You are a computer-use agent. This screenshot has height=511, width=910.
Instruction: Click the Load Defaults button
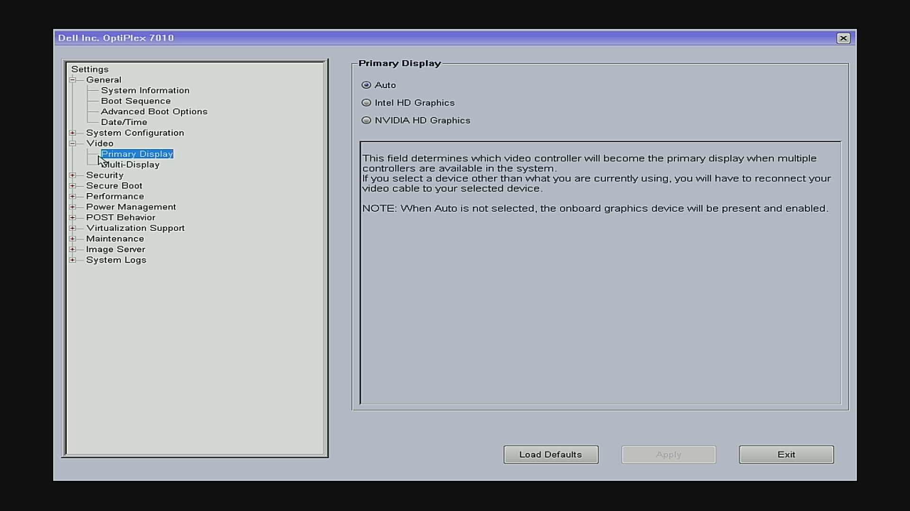(551, 455)
